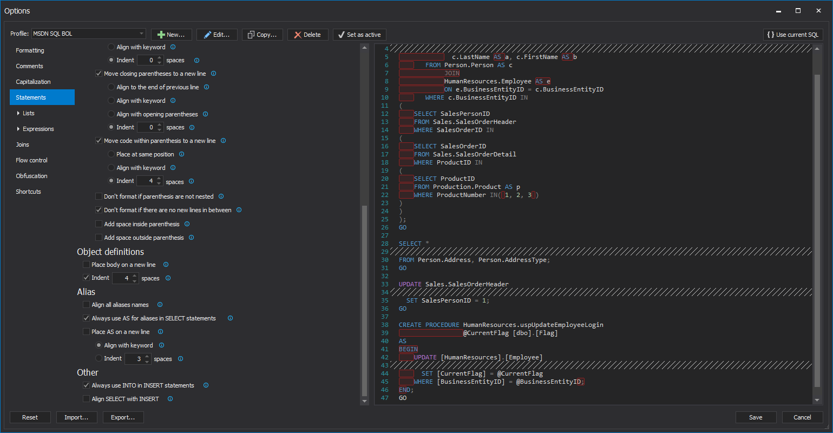
Task: Expand the Expressions section in the sidebar
Action: [x=17, y=129]
